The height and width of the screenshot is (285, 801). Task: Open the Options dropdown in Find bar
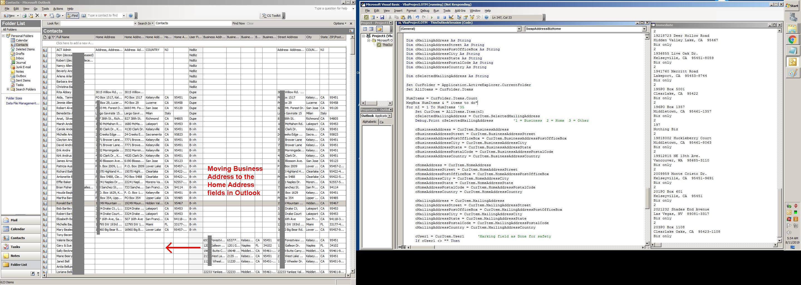pos(340,23)
